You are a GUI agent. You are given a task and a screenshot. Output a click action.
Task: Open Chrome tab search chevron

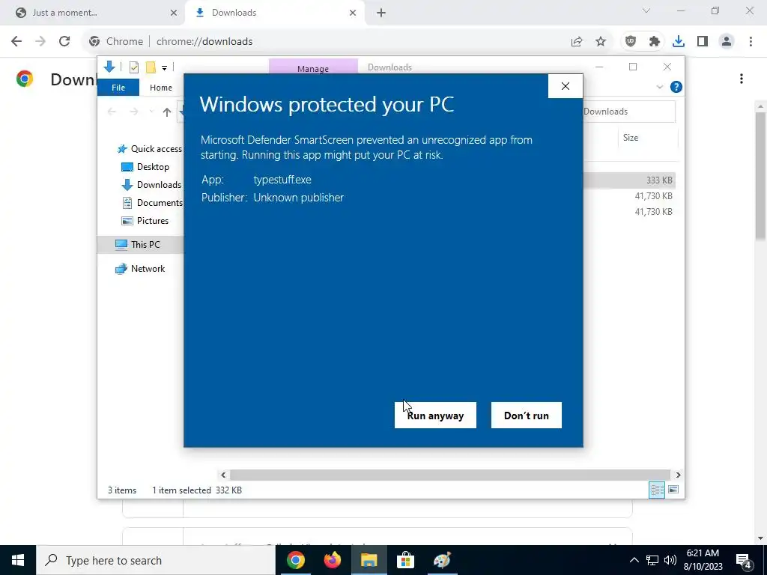click(646, 10)
